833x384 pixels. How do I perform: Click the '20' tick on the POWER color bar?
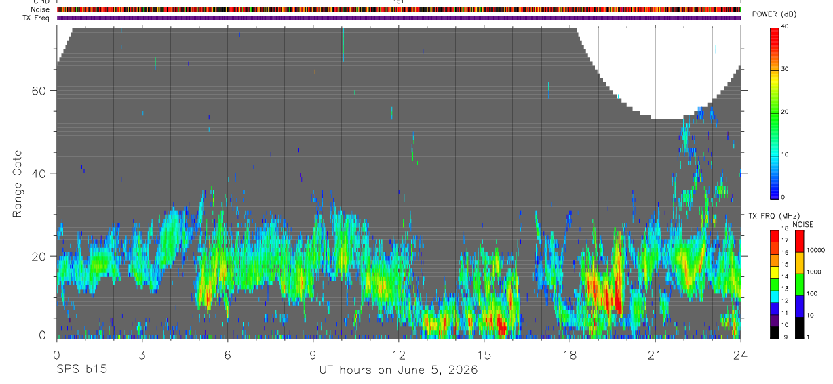pos(786,112)
